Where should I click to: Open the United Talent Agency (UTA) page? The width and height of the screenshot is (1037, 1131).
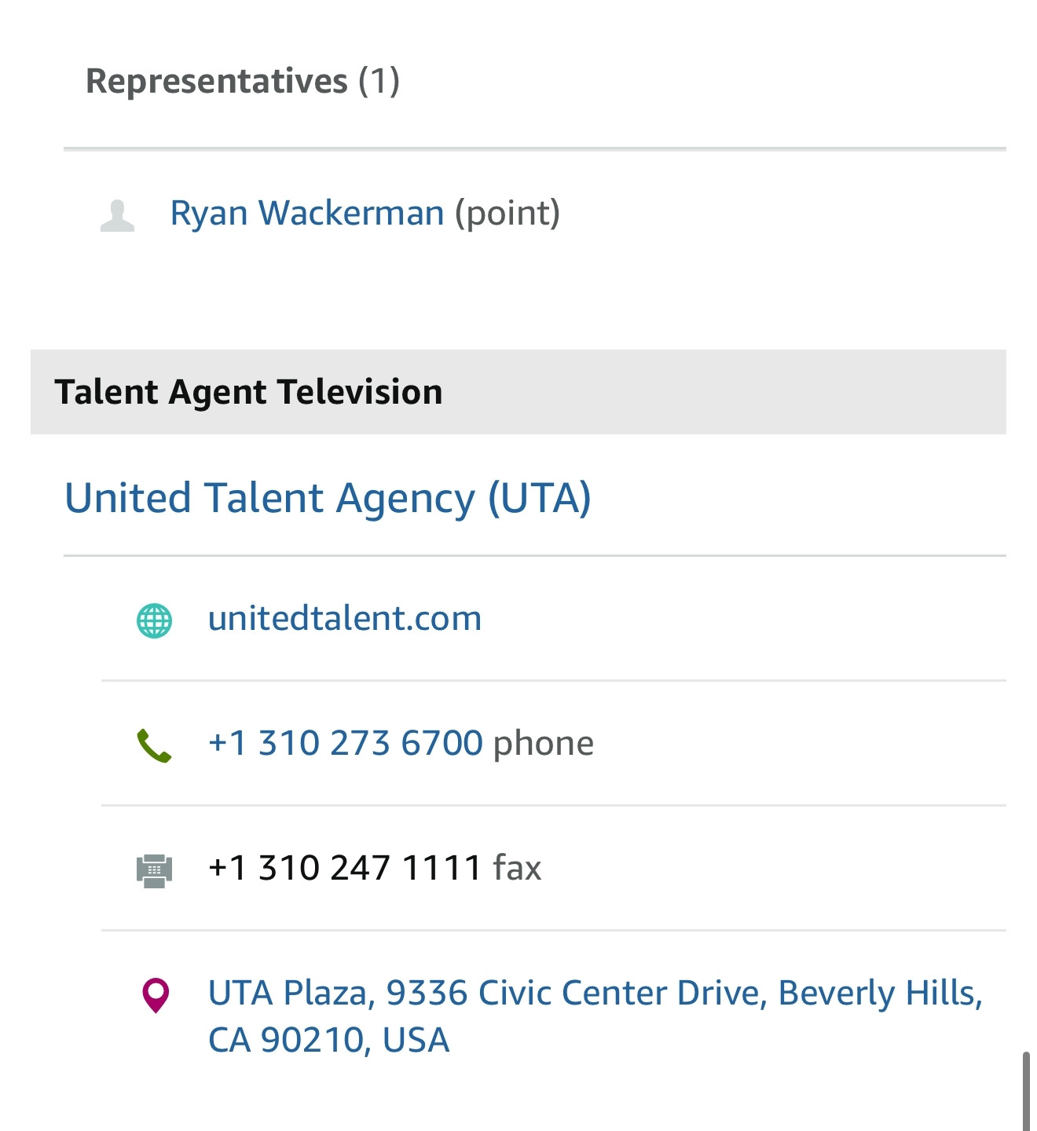pos(328,498)
